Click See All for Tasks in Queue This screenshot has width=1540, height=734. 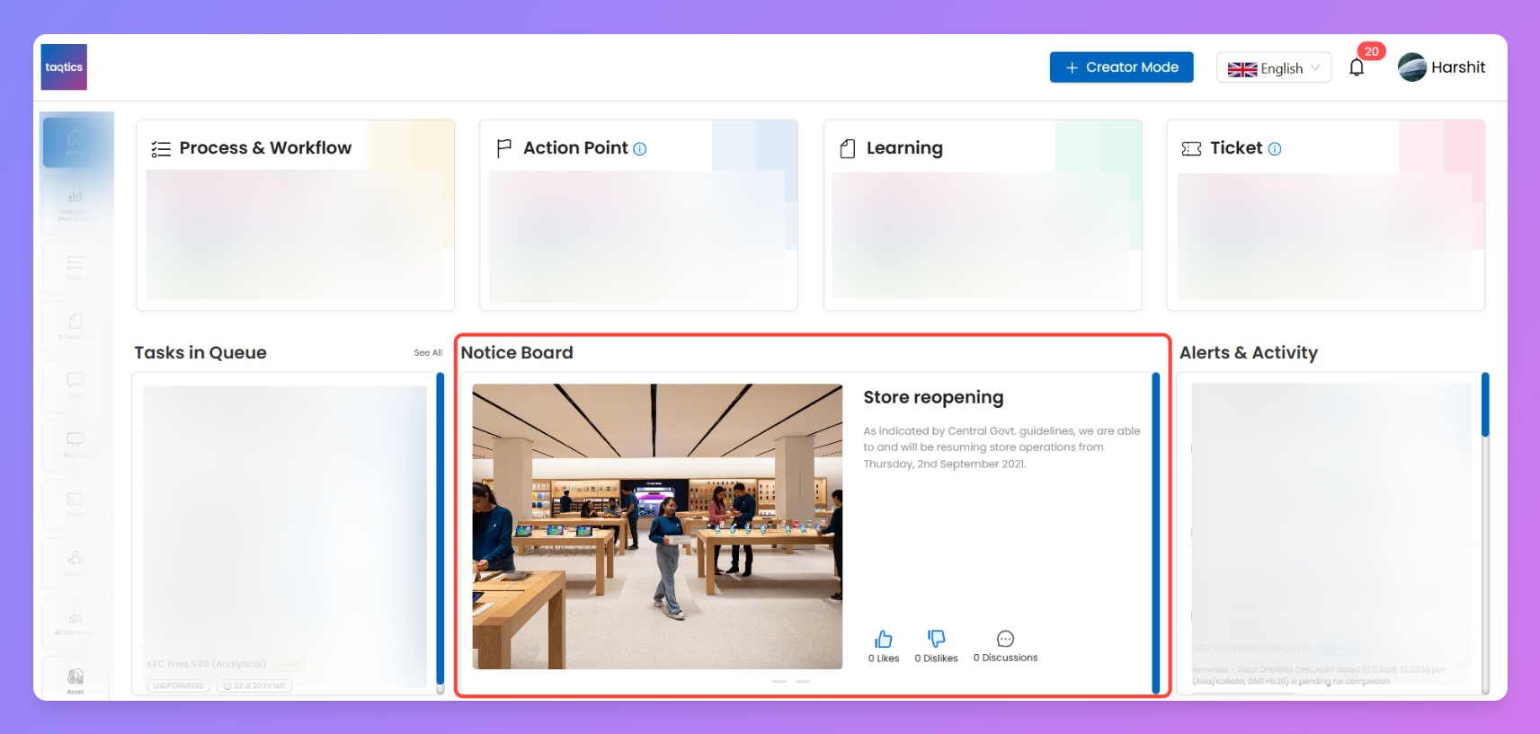pos(428,353)
